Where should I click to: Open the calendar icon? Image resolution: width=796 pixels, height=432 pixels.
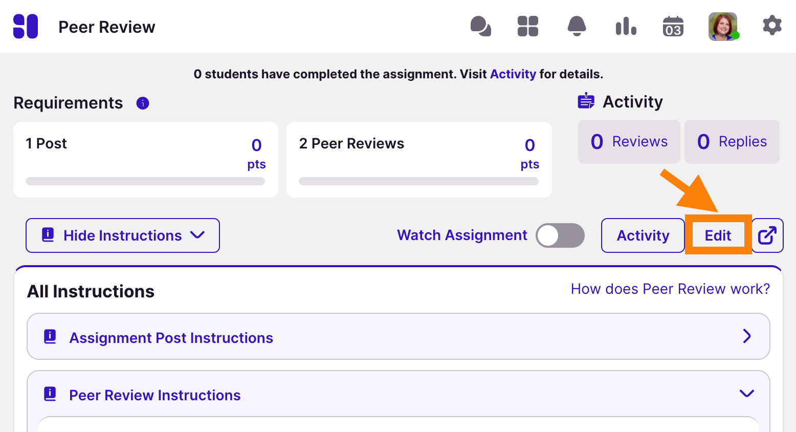[673, 27]
